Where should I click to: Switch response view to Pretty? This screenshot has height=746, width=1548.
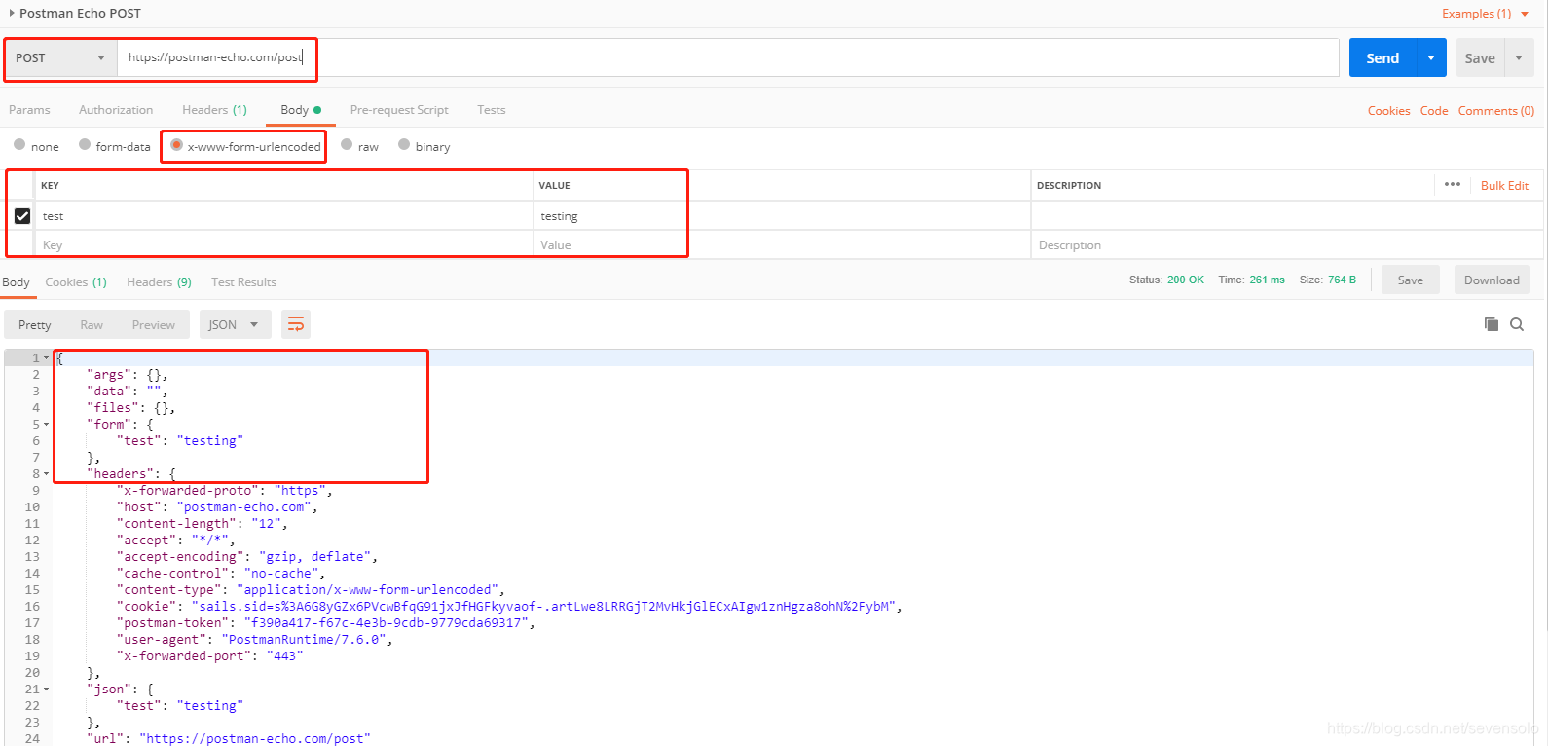pos(34,324)
